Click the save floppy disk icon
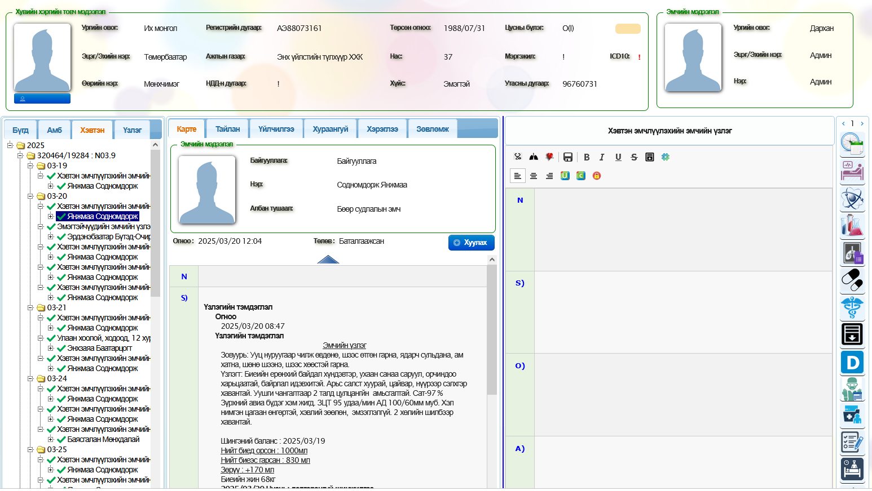The width and height of the screenshot is (872, 491). coord(568,157)
